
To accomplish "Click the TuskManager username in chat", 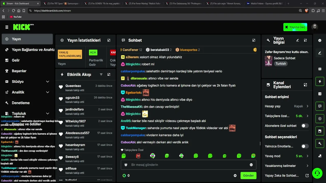I will click(136, 128).
